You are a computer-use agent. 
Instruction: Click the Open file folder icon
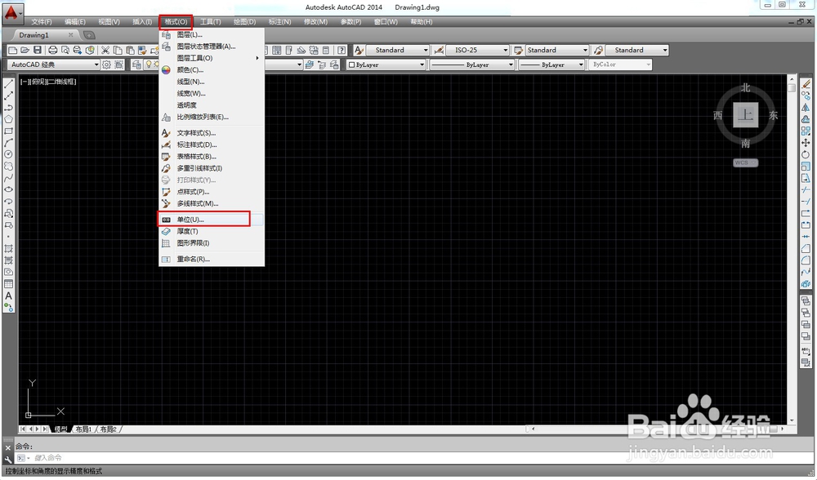pyautogui.click(x=25, y=50)
